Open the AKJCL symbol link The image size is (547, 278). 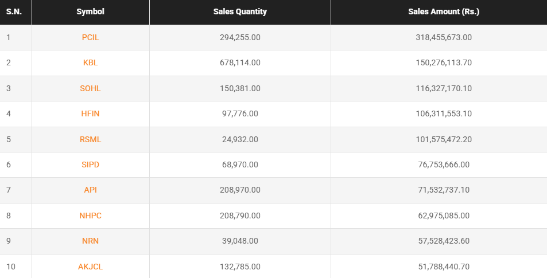coord(90,267)
